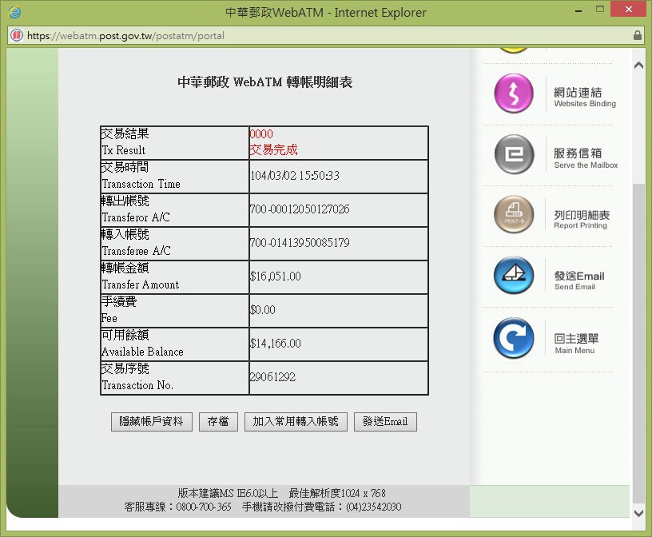Click the 隱藏帳戶資料 button

[151, 422]
